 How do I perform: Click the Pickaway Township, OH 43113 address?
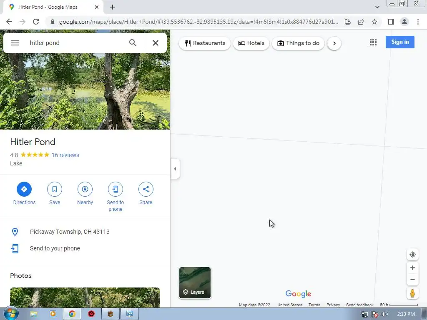(70, 232)
